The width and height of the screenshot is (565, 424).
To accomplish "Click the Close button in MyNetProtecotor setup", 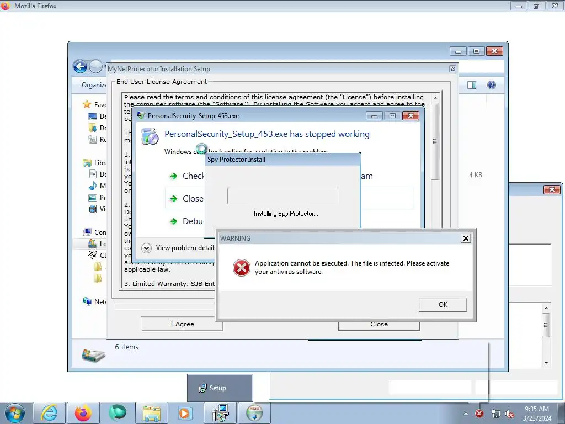I will [x=379, y=325].
